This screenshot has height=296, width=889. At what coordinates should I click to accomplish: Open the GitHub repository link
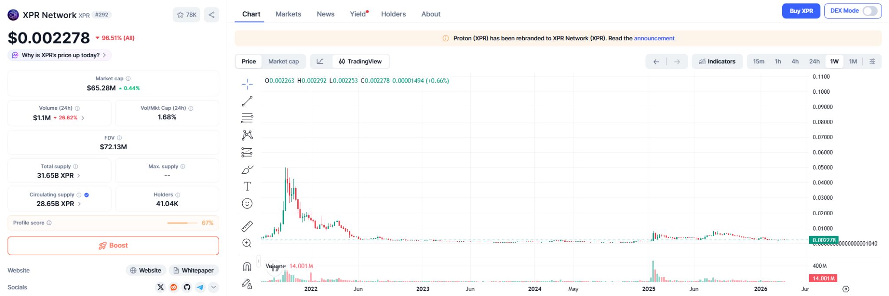click(187, 287)
